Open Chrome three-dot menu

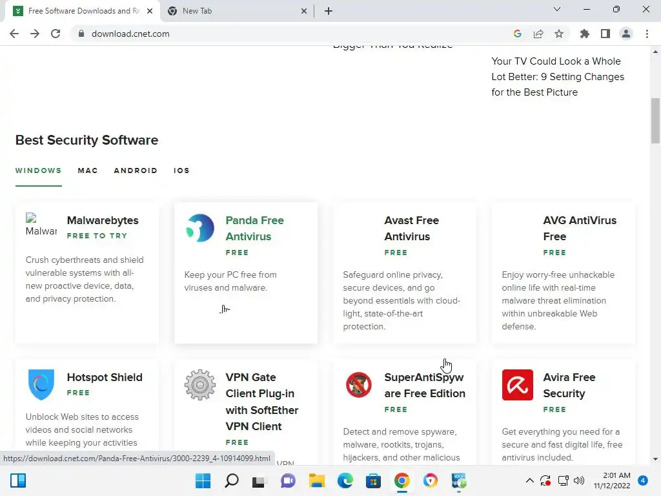click(x=647, y=34)
